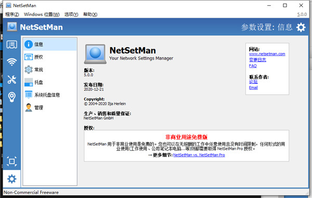Click version 5.0.0 under 版本

pyautogui.click(x=88, y=75)
